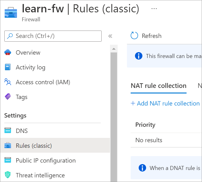Select Rules (classic) in sidebar
The image size is (202, 182).
coord(55,145)
